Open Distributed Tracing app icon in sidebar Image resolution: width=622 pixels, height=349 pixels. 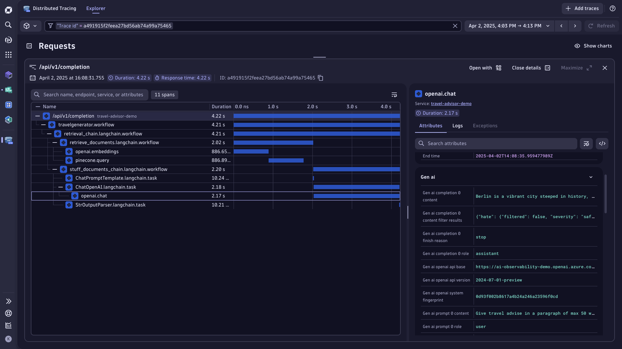click(x=9, y=140)
